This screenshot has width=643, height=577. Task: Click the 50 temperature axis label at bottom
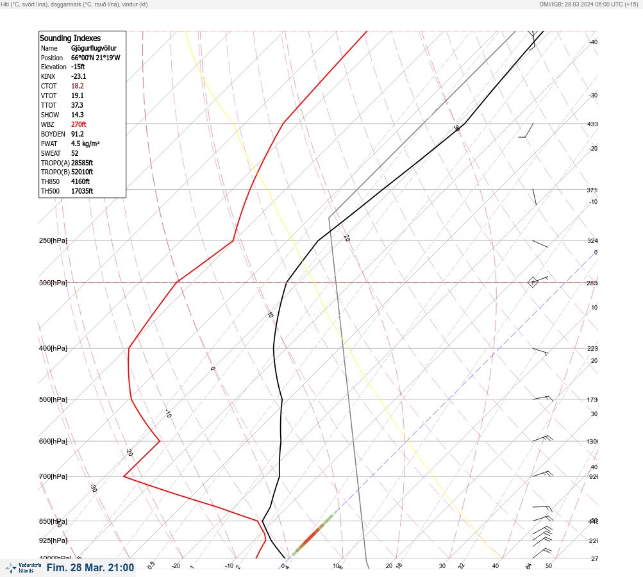[x=549, y=566]
